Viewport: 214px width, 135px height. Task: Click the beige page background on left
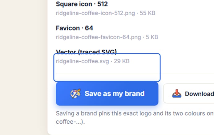tap(23, 67)
